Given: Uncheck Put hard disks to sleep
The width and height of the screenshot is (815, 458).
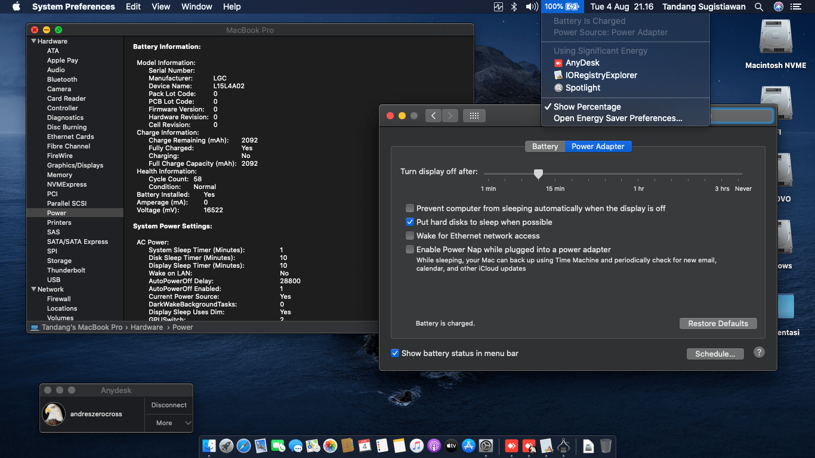Looking at the screenshot, I should click(x=410, y=222).
